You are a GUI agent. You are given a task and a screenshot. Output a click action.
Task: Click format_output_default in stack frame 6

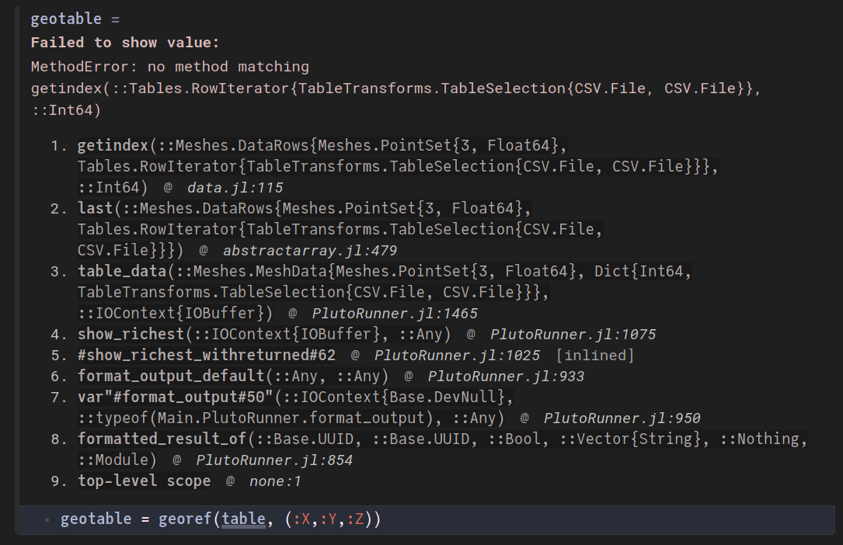(x=171, y=376)
